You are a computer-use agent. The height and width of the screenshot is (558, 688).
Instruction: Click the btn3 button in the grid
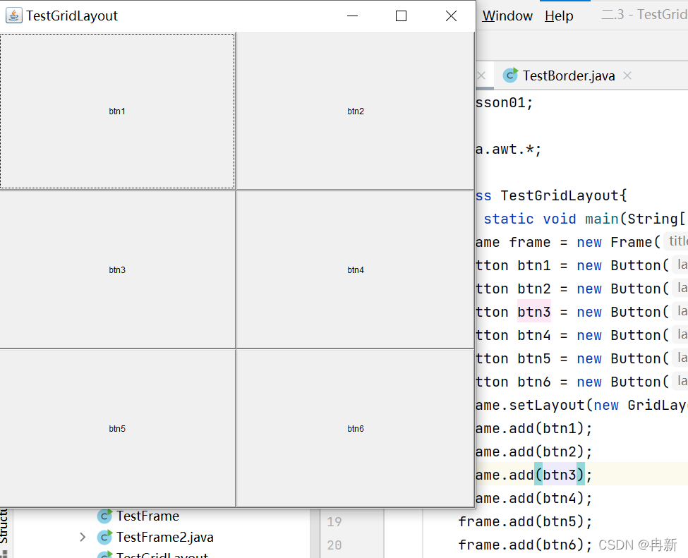(117, 269)
